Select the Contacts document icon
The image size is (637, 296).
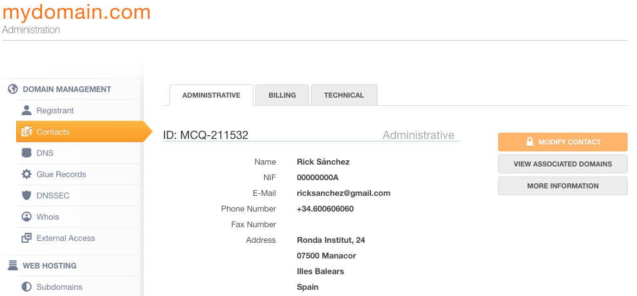click(x=26, y=131)
